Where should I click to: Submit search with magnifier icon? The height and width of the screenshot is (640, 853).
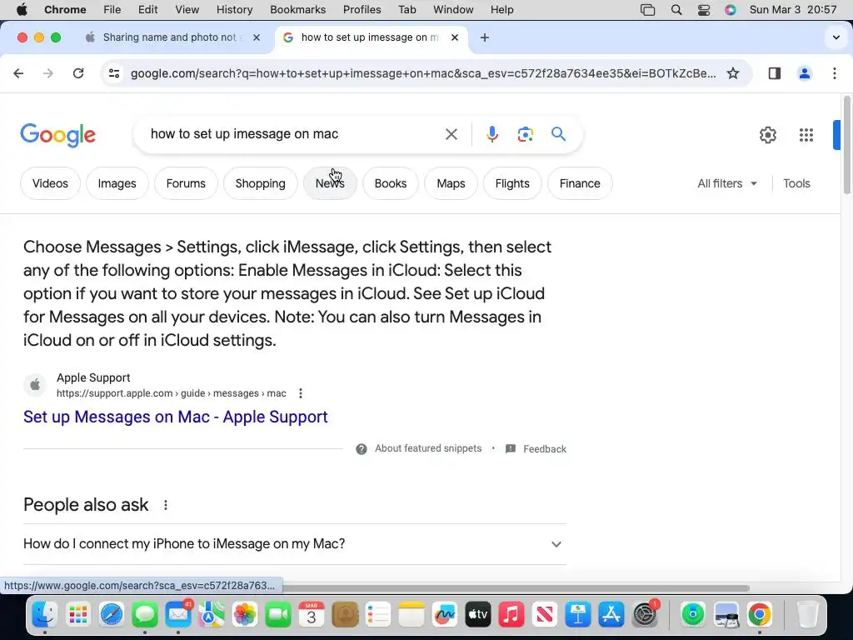[x=558, y=134]
